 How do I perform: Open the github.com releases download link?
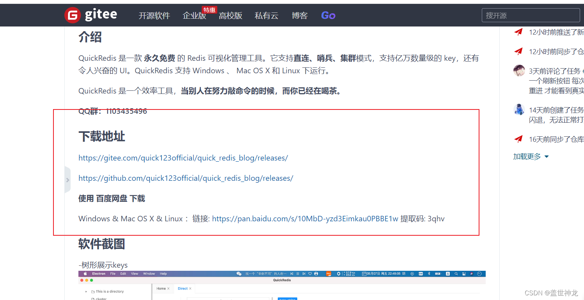(186, 178)
